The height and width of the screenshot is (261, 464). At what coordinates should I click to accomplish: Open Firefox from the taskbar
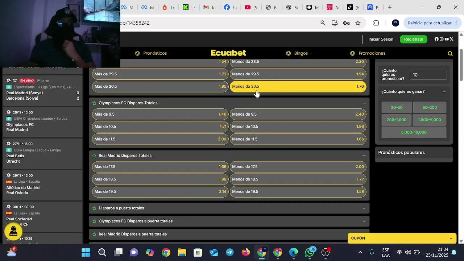coord(246,252)
